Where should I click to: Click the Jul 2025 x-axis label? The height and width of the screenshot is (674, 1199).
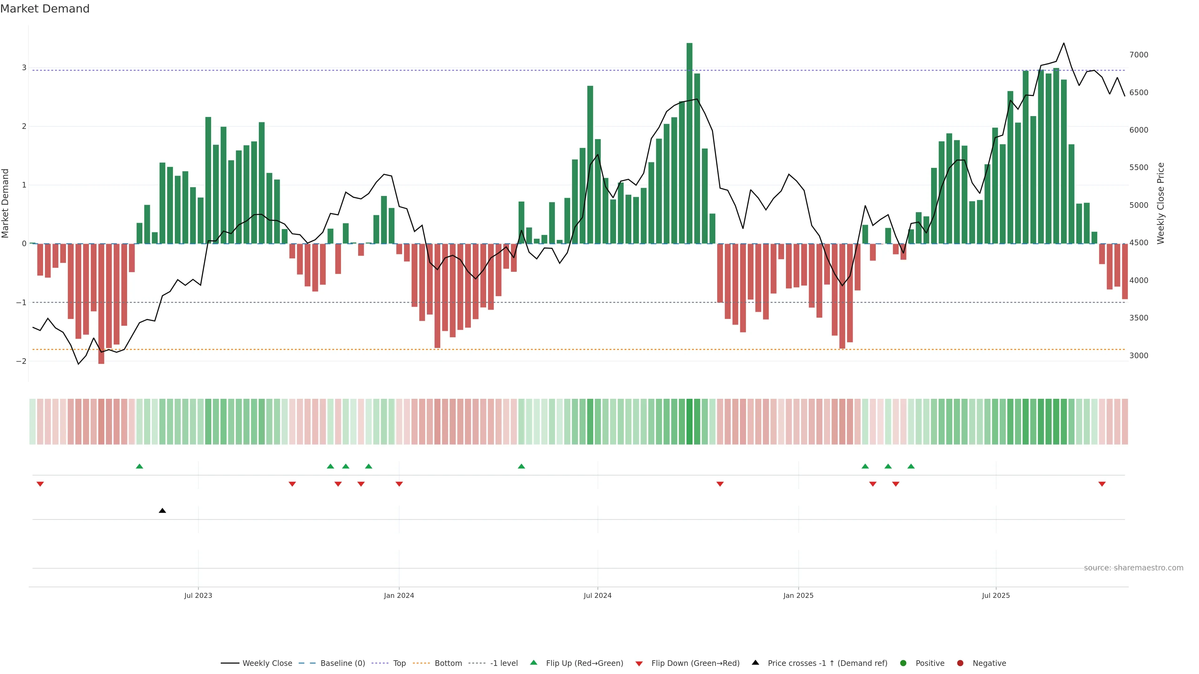996,595
